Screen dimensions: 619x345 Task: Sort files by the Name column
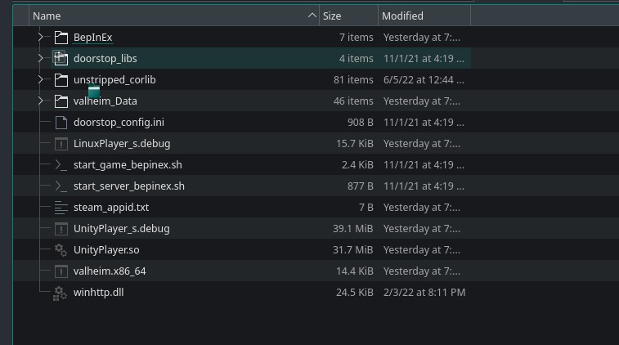tap(47, 16)
